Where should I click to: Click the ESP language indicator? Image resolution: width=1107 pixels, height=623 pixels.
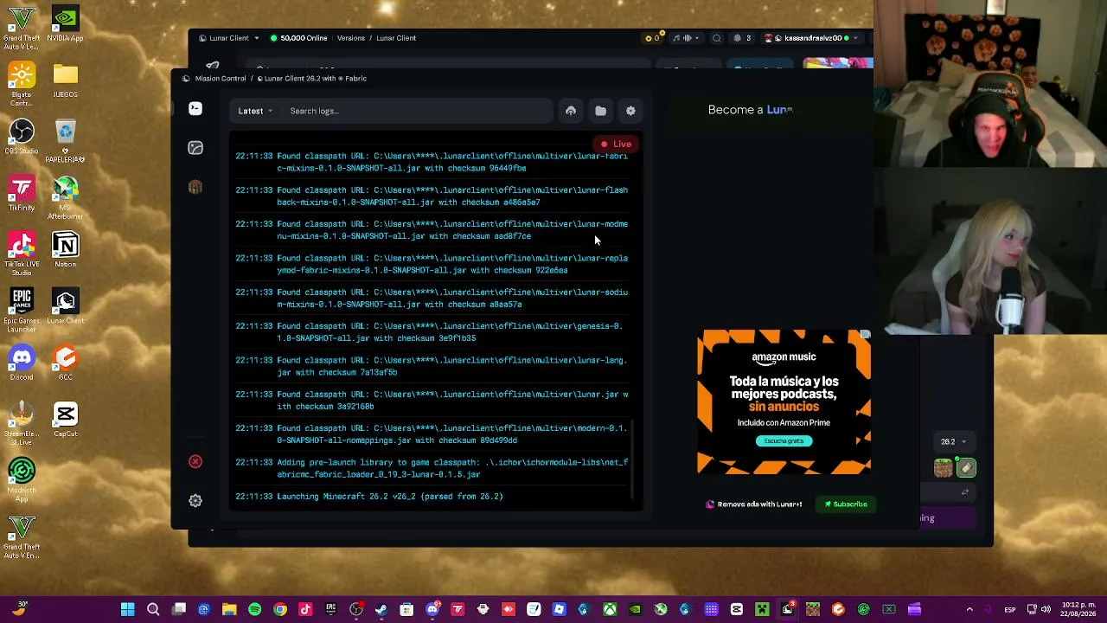1010,610
